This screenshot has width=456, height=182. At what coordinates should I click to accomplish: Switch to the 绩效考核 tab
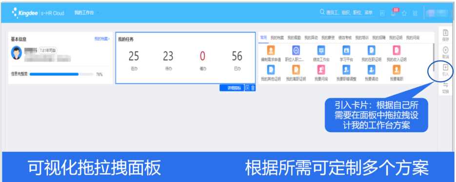pyautogui.click(x=345, y=38)
